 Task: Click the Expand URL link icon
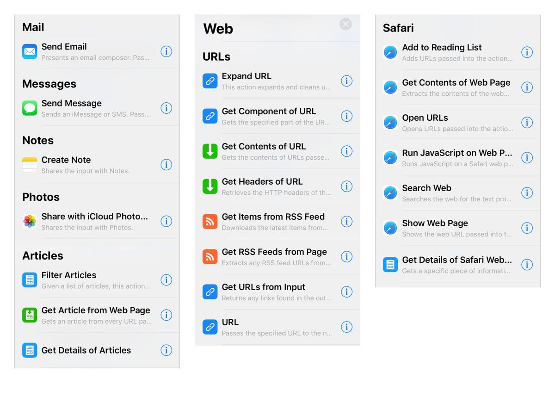click(210, 81)
